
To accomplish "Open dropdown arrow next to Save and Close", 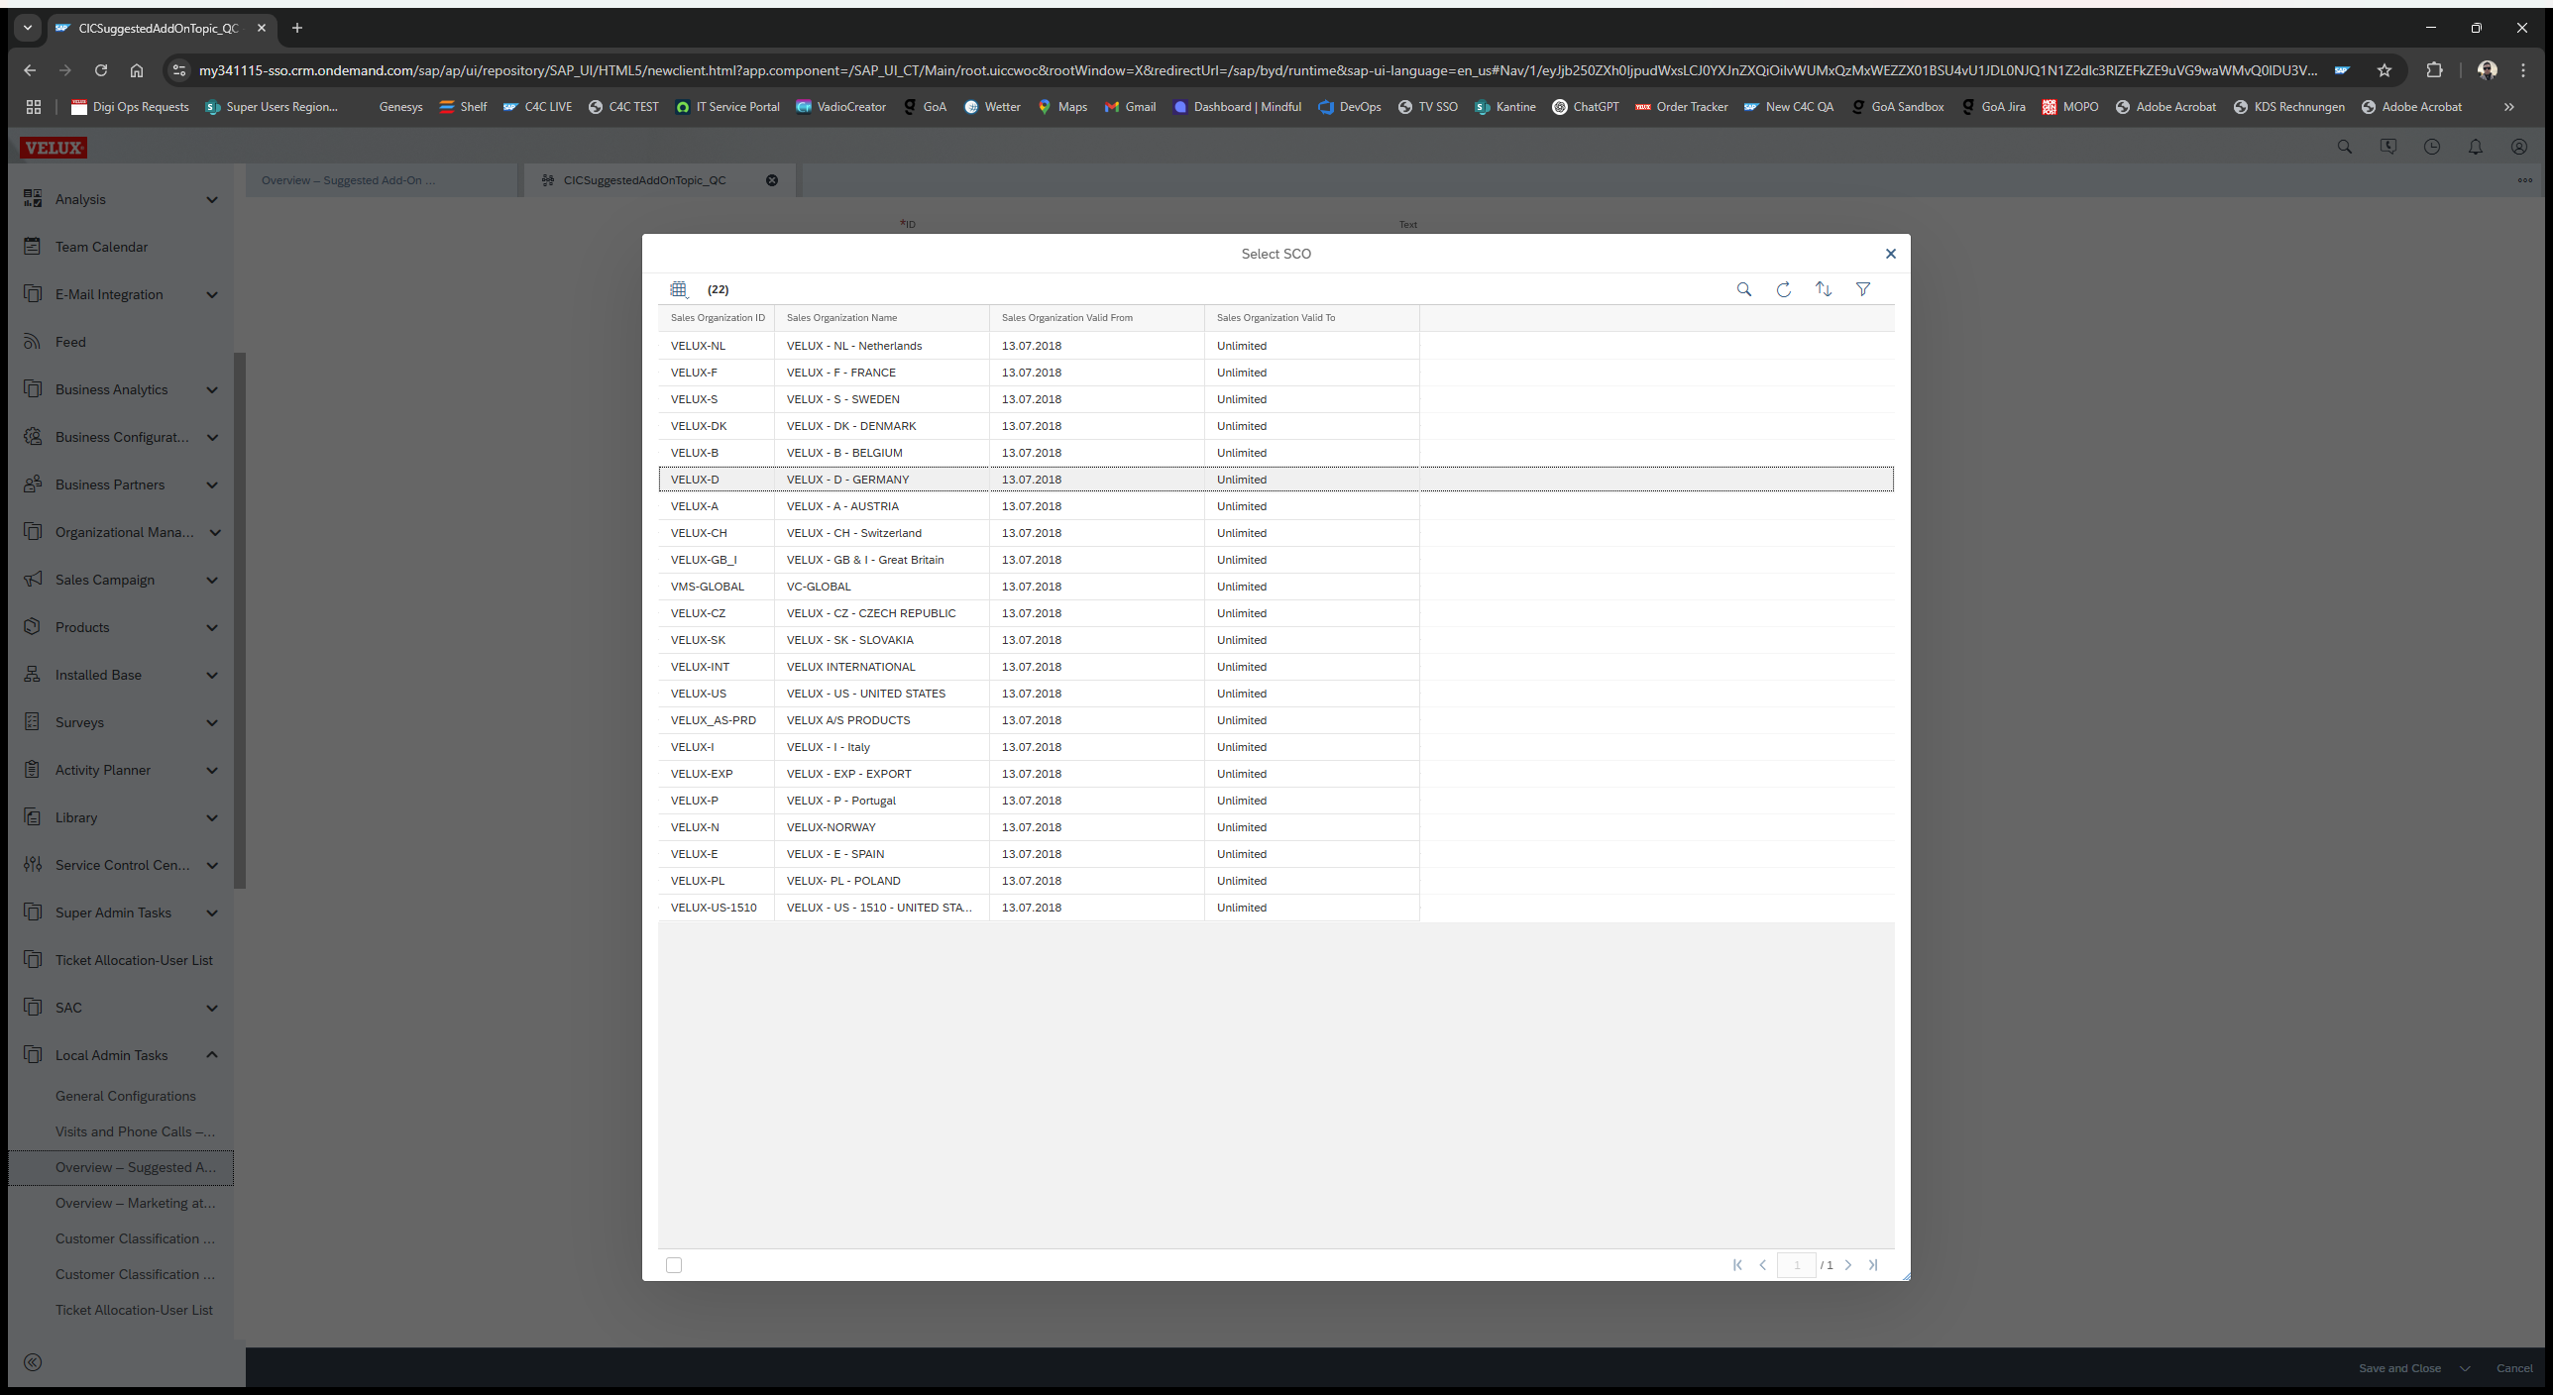I will pyautogui.click(x=2465, y=1368).
